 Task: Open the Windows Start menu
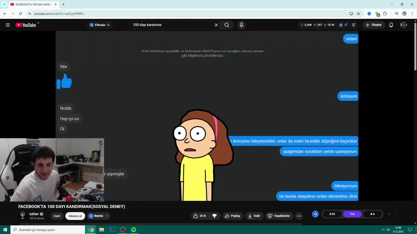tap(5, 230)
